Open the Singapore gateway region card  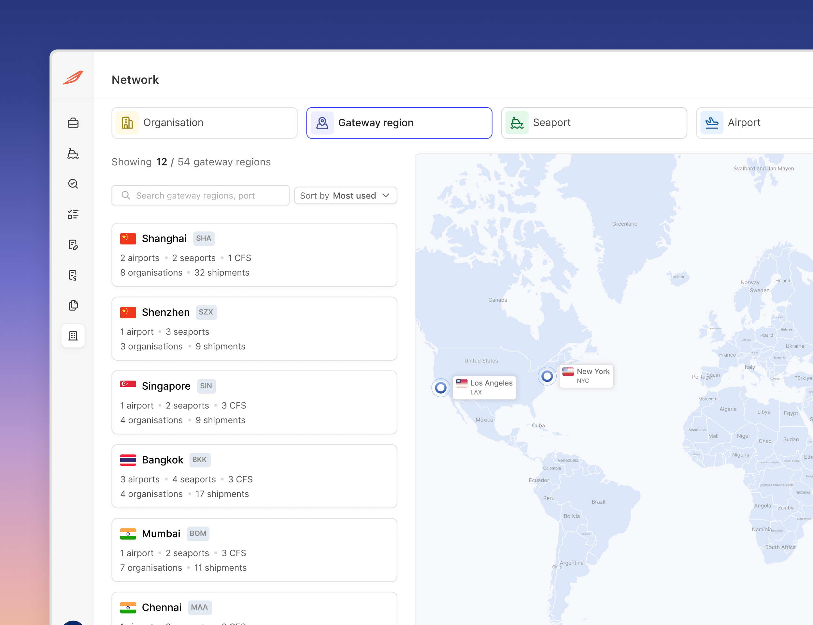coord(254,402)
